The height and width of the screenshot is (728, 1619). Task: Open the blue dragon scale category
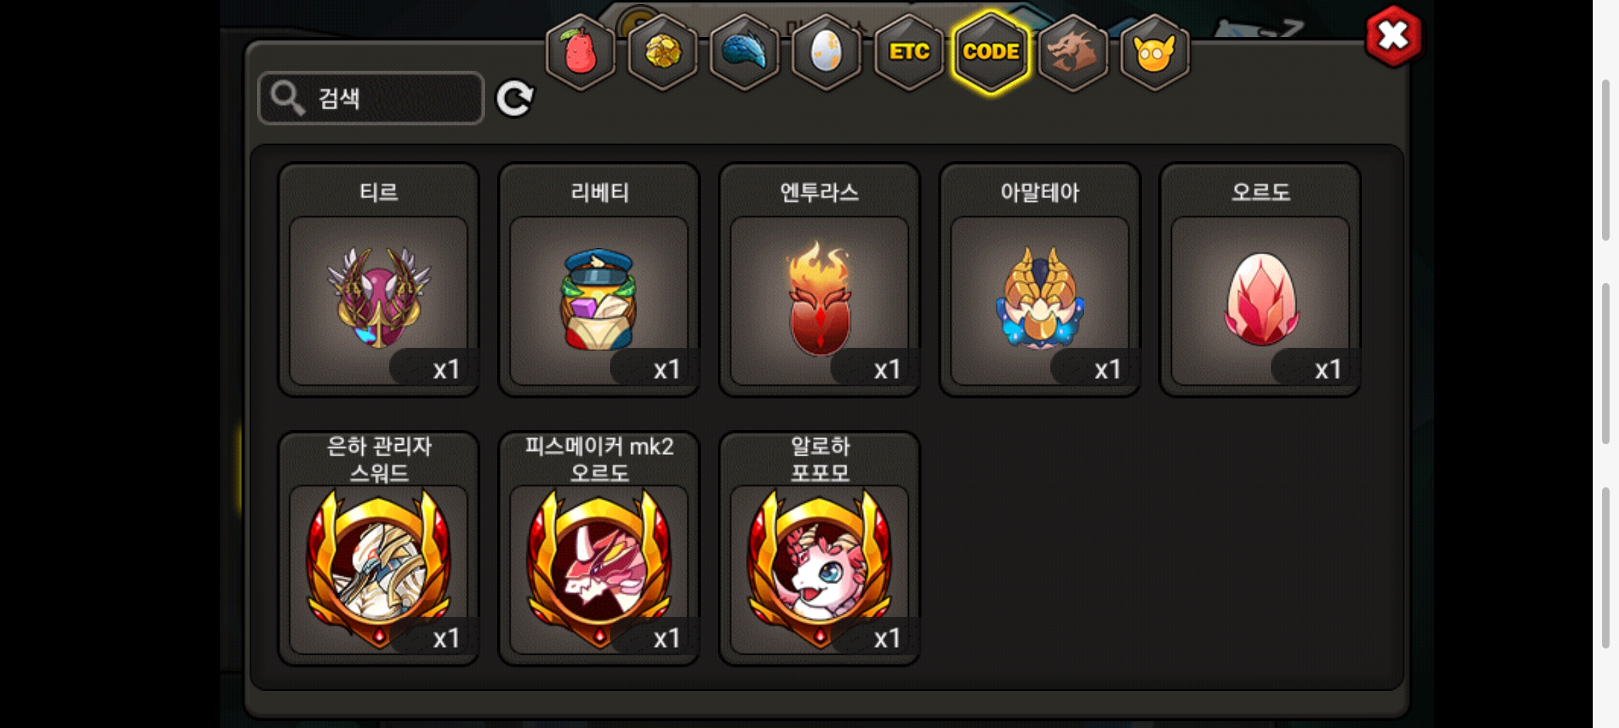(745, 52)
